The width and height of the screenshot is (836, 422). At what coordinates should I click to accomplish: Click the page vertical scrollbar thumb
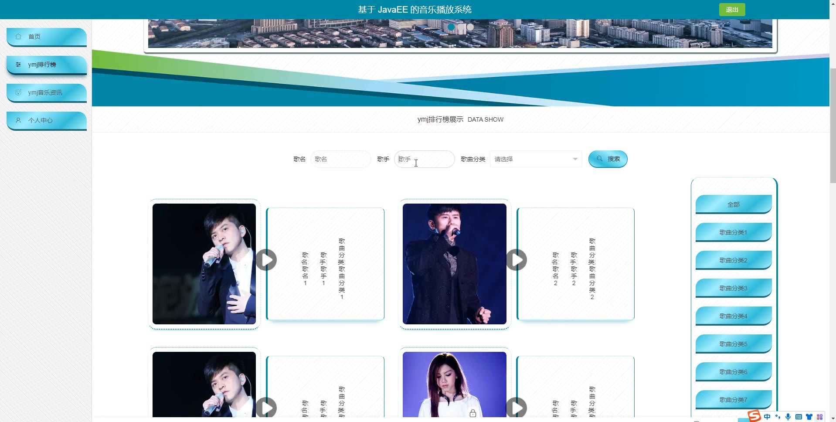(x=833, y=126)
